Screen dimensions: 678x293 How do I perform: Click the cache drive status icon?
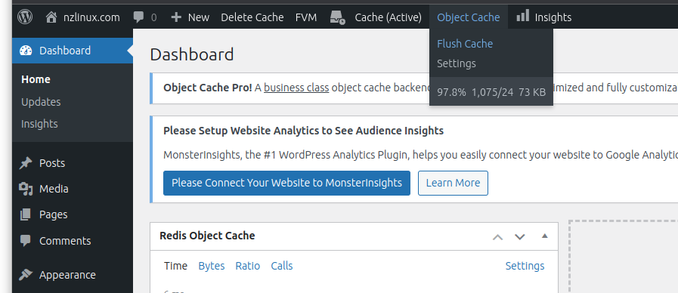coord(337,17)
